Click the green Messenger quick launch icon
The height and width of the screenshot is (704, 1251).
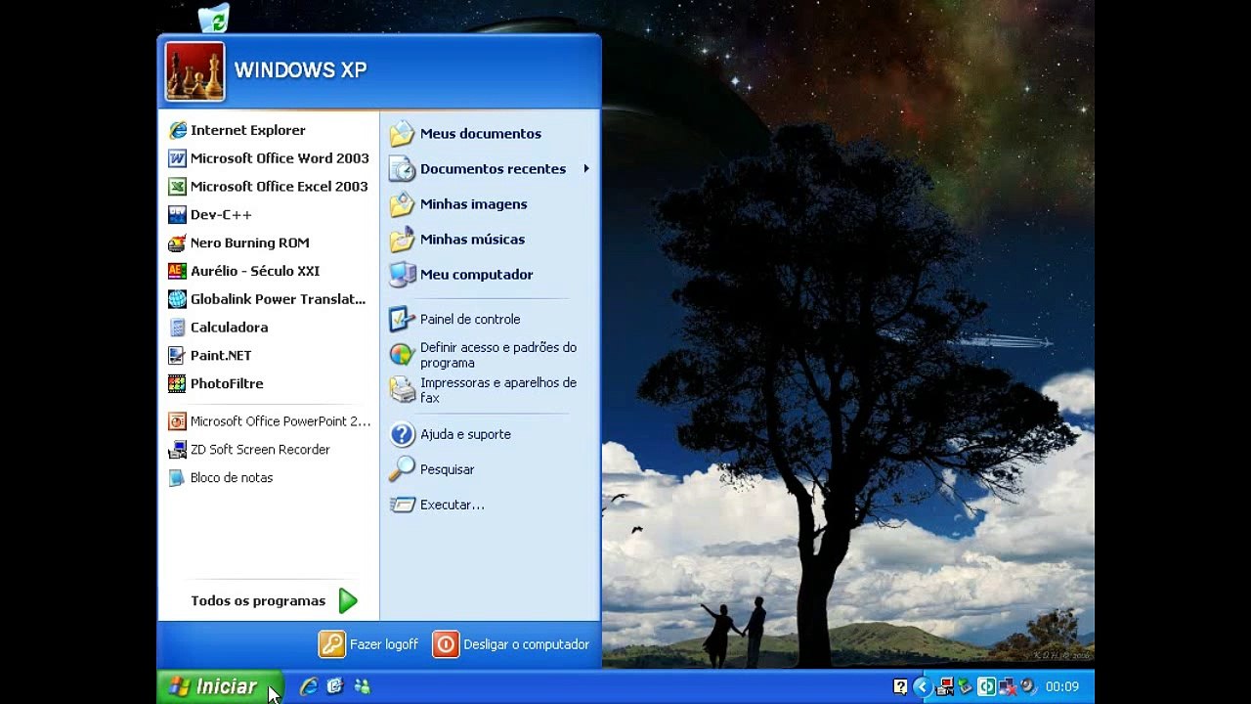362,686
